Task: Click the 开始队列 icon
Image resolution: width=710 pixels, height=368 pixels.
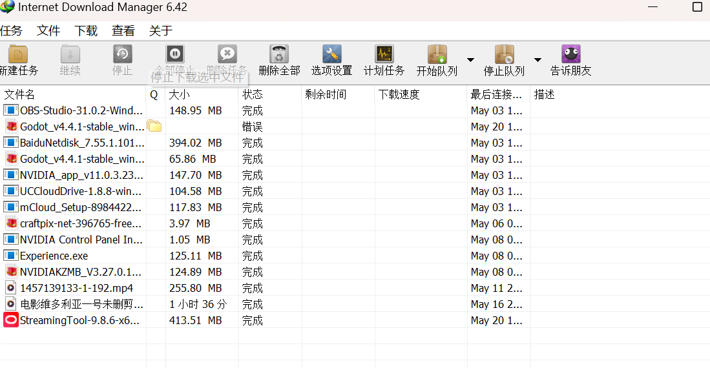Action: 437,54
